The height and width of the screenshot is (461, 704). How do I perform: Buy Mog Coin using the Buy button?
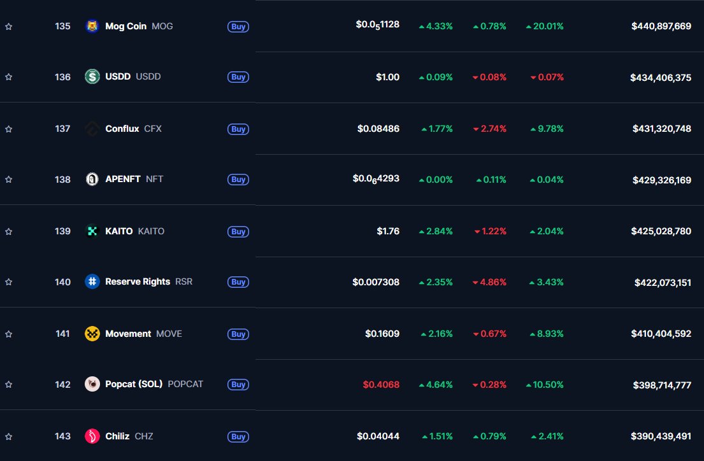[238, 27]
